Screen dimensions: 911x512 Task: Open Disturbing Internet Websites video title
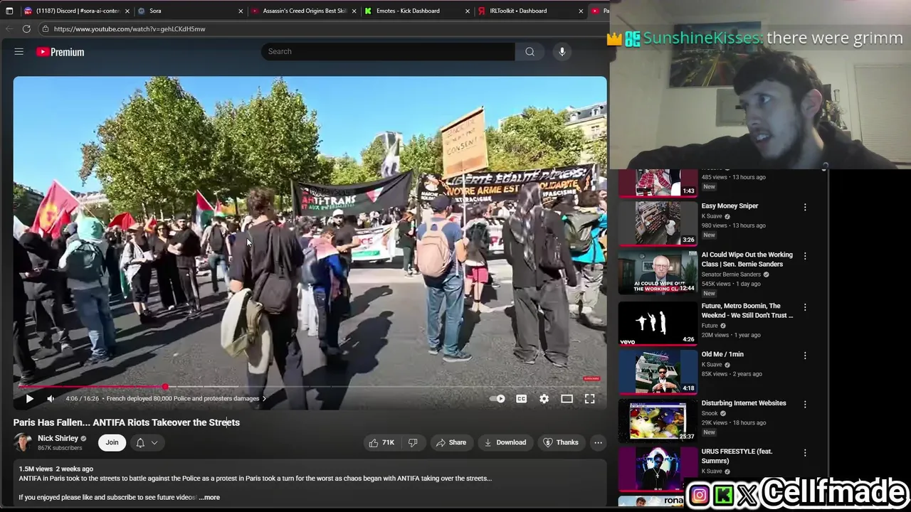(744, 403)
